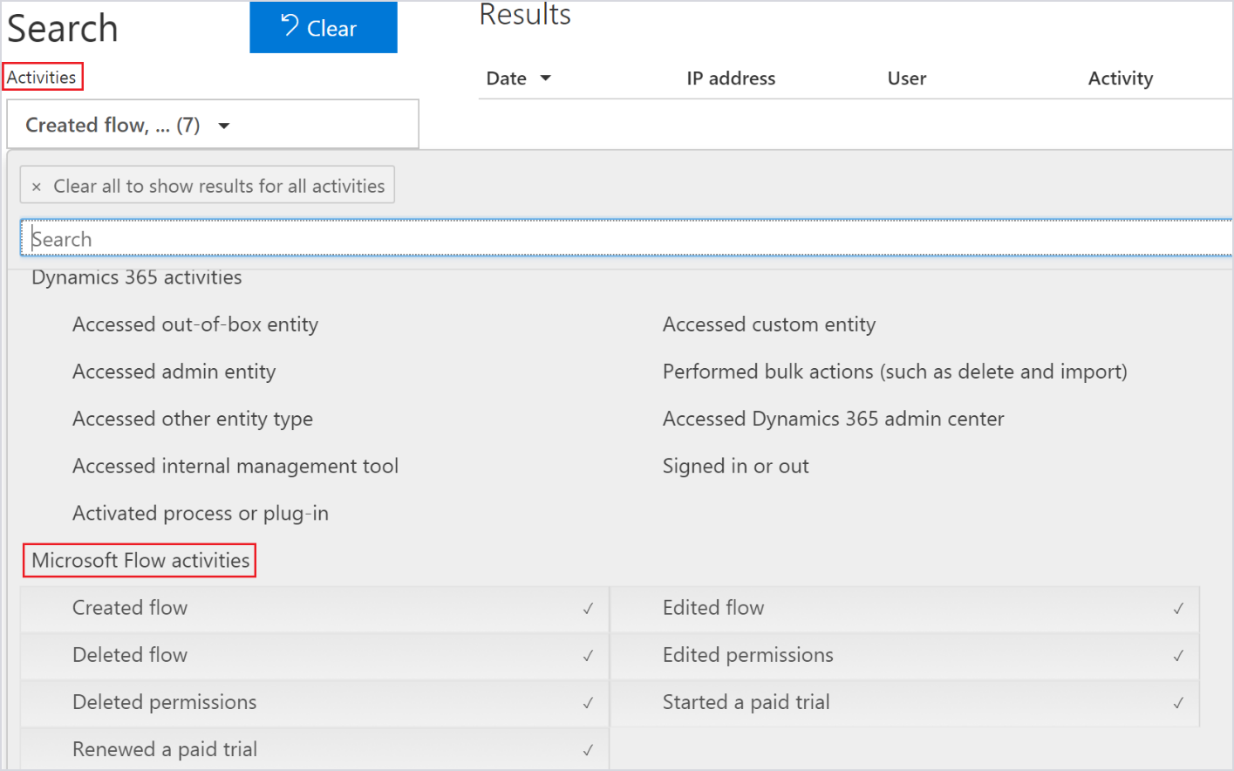
Task: Click the X icon to clear all activity filters
Action: pyautogui.click(x=36, y=185)
